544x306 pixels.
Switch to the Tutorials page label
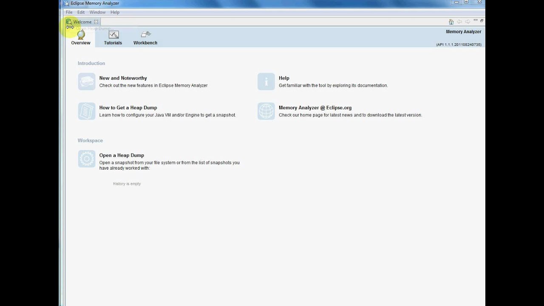click(x=113, y=43)
